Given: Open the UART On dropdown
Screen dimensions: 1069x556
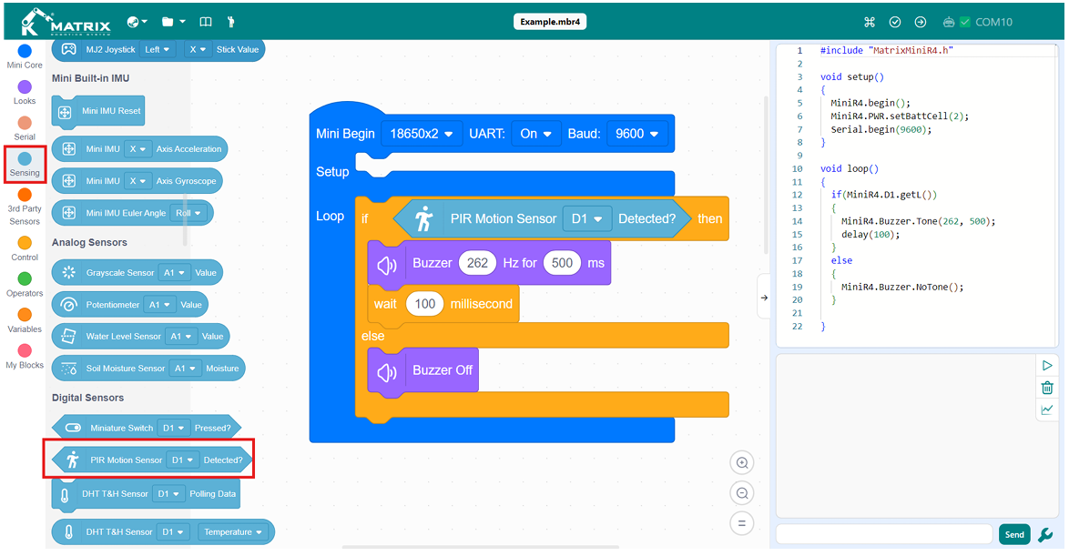Looking at the screenshot, I should pos(535,134).
